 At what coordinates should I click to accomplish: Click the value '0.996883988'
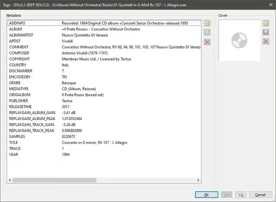click(x=72, y=131)
